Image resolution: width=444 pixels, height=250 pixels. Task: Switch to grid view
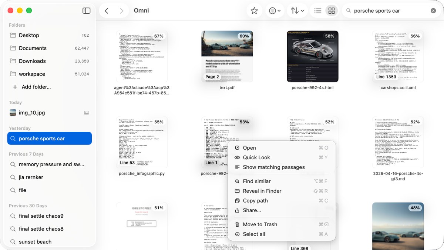[x=332, y=11]
